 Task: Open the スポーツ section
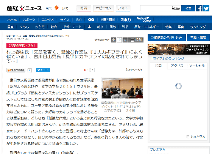click(29, 20)
